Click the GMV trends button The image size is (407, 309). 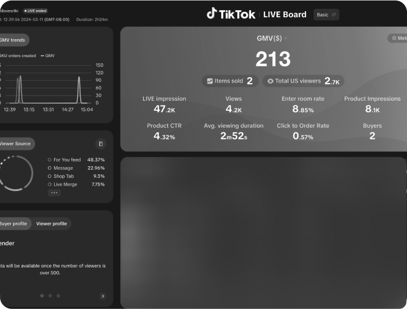point(12,40)
